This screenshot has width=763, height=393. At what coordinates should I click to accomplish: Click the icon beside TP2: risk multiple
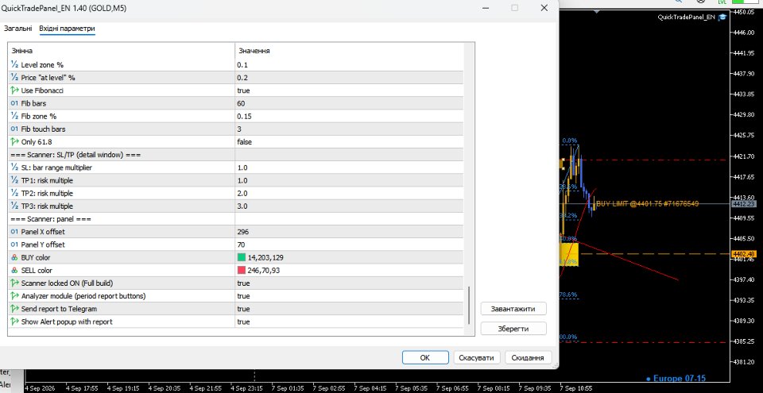click(14, 194)
